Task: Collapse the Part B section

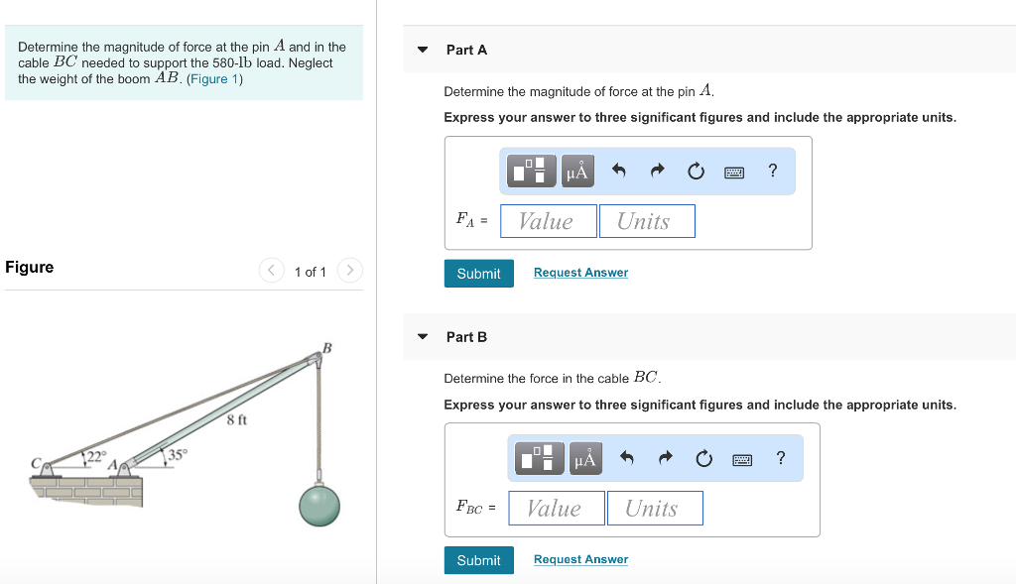Action: point(423,337)
